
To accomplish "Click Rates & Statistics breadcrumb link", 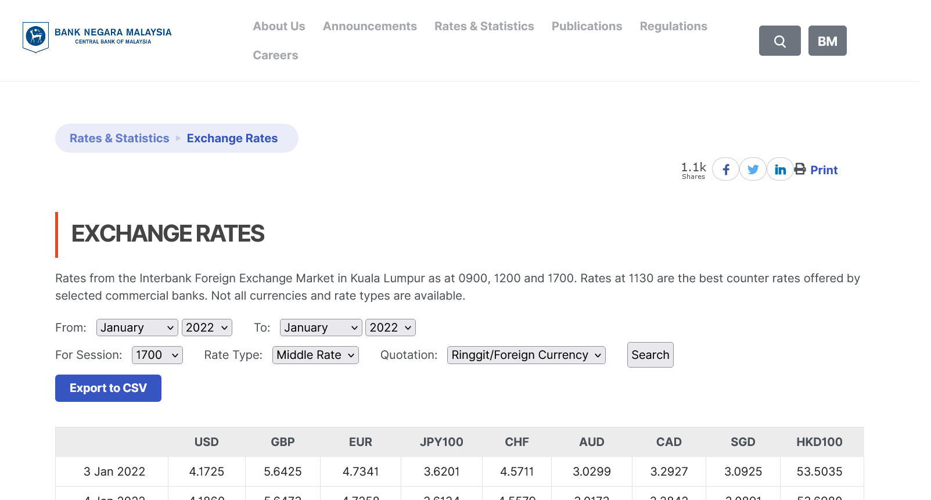I will click(x=119, y=138).
